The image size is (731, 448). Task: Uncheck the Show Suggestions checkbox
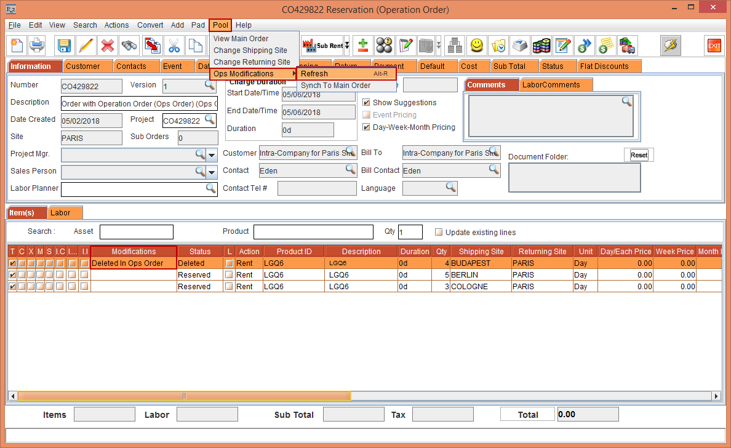367,103
